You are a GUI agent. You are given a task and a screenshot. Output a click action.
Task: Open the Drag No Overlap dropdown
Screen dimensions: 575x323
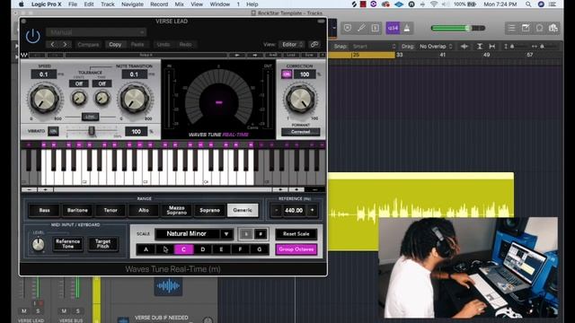click(x=436, y=46)
